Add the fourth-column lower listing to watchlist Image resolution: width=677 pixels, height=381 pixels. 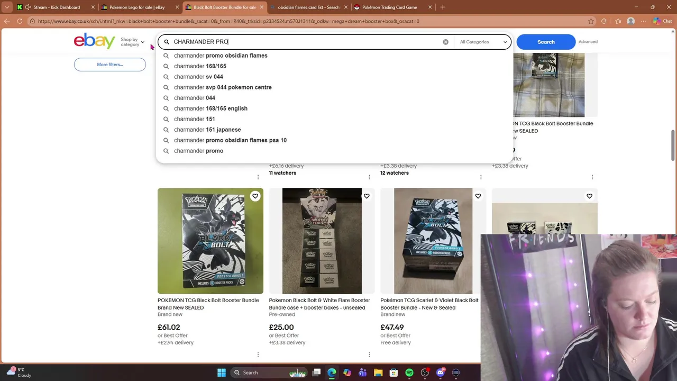(589, 196)
